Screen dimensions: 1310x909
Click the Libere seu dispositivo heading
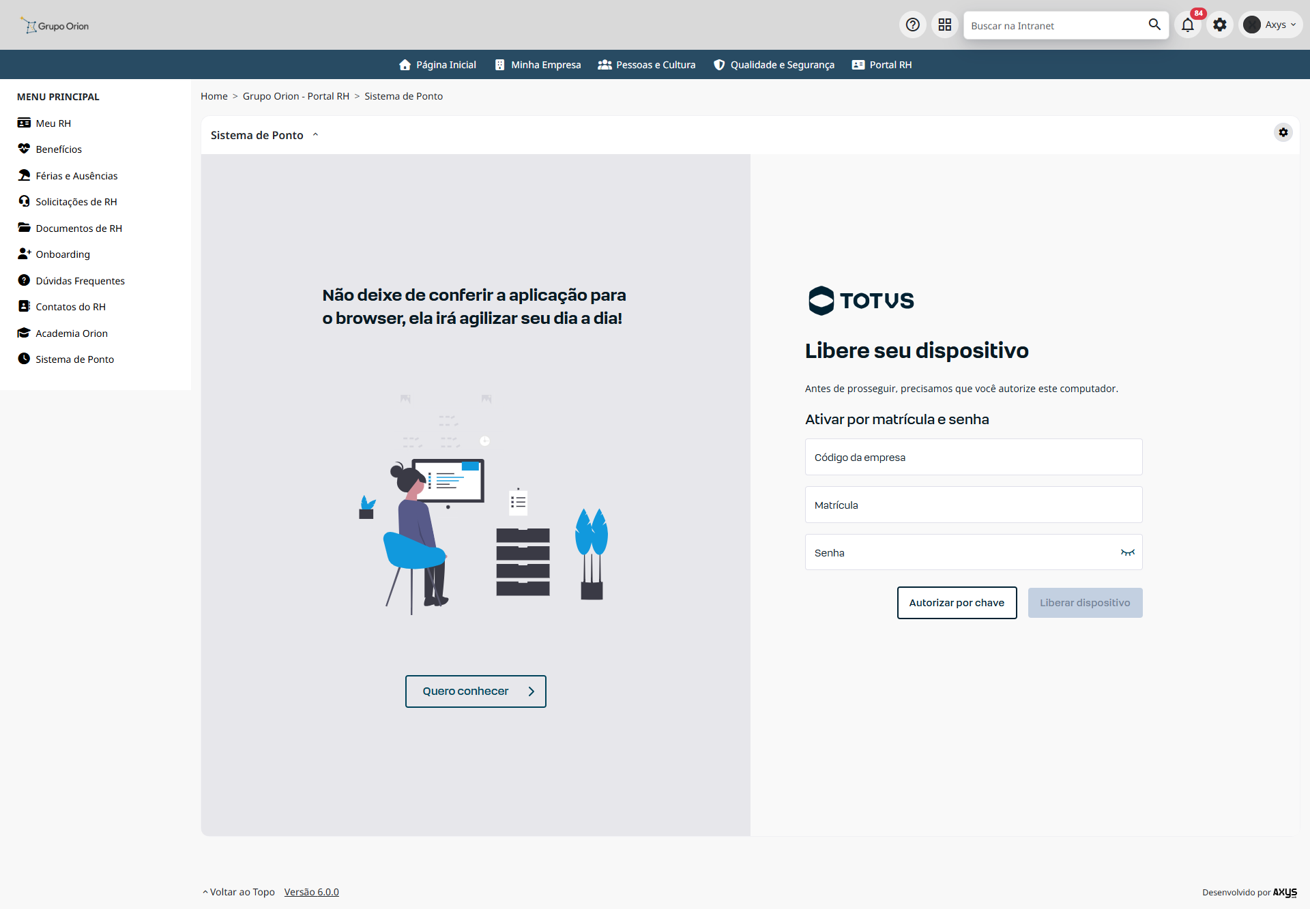tap(916, 351)
